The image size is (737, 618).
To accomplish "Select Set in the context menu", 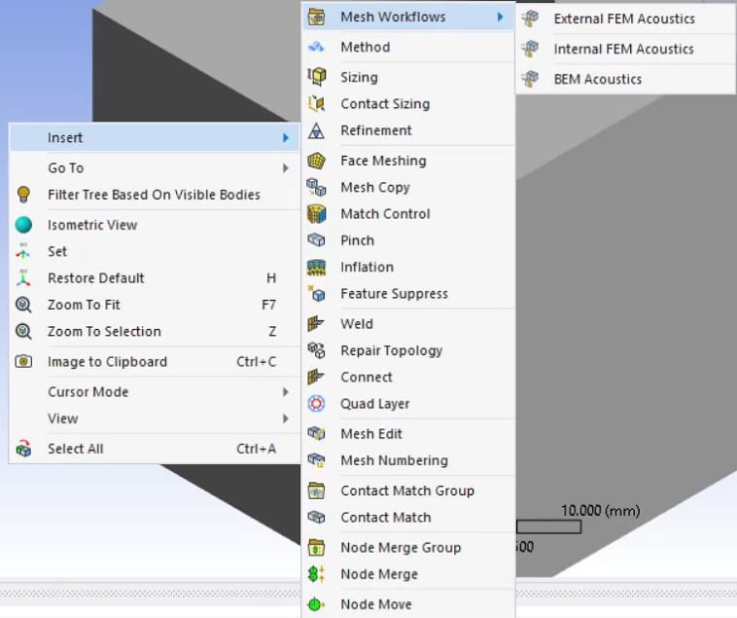I will pos(155,252).
